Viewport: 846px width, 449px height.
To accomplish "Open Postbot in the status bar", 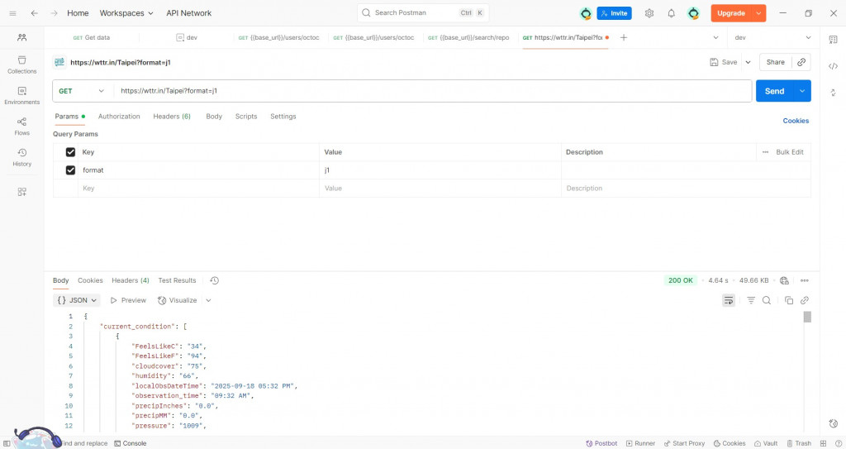I will click(601, 443).
